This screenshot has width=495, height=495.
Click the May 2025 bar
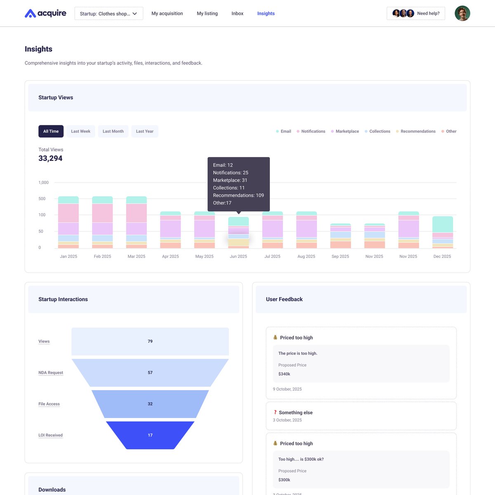pos(205,230)
